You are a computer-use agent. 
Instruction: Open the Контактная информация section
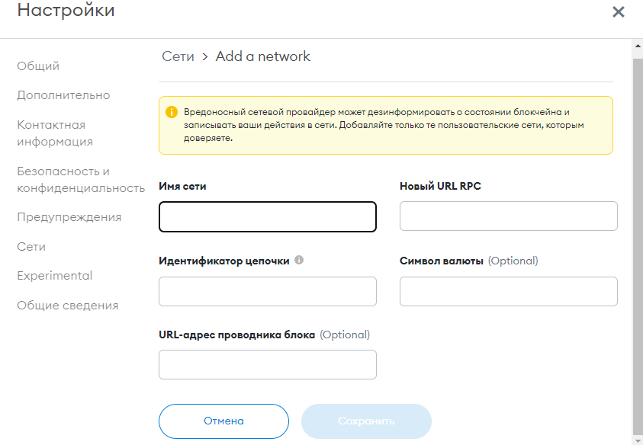[x=55, y=133]
